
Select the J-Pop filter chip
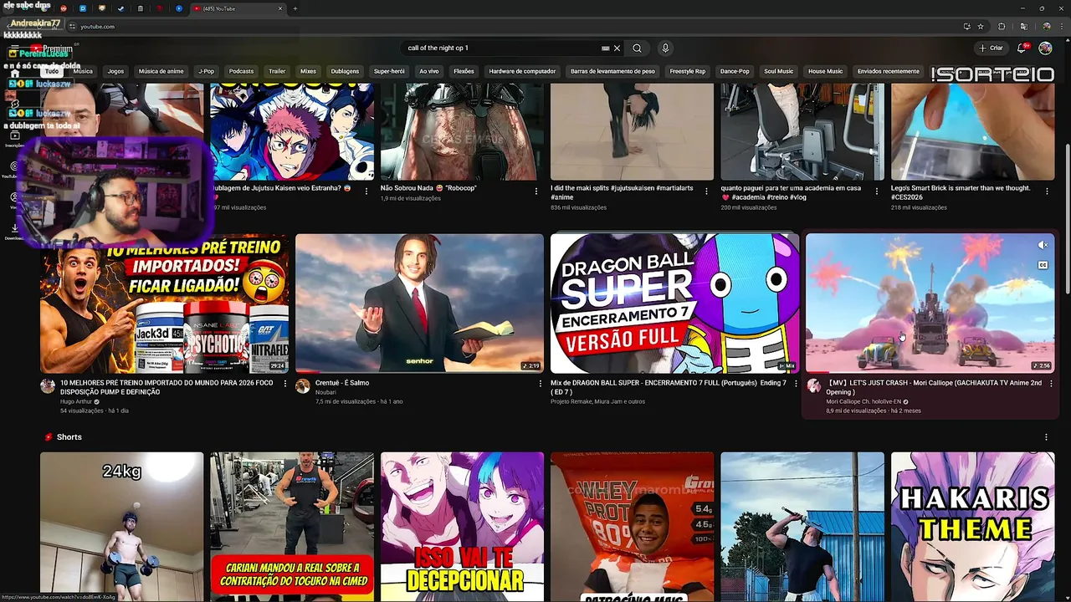tap(206, 71)
